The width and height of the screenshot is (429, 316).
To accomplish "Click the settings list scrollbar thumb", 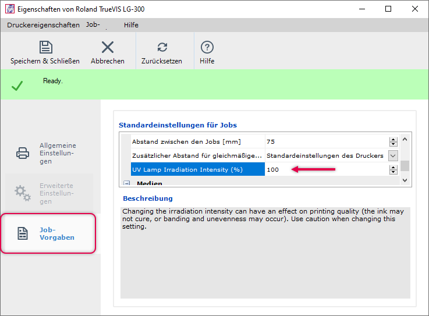I will pos(405,166).
